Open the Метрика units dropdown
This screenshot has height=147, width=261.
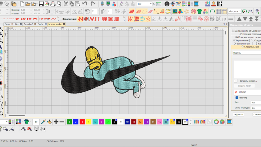click(240, 11)
